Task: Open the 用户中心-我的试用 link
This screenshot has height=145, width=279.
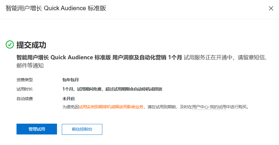Action: click(x=209, y=107)
